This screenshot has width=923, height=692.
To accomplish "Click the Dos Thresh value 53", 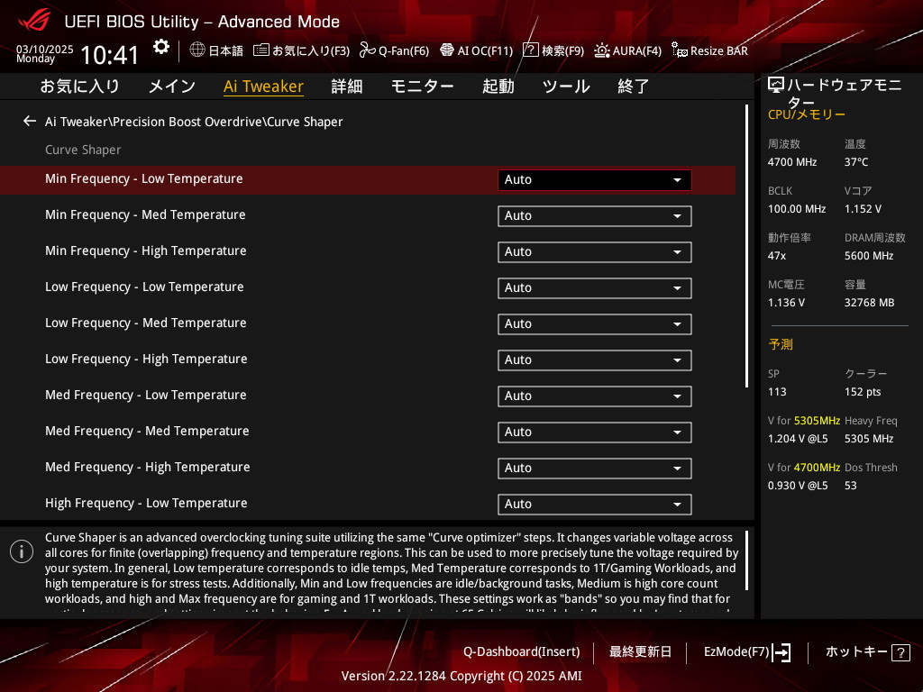I will 850,486.
